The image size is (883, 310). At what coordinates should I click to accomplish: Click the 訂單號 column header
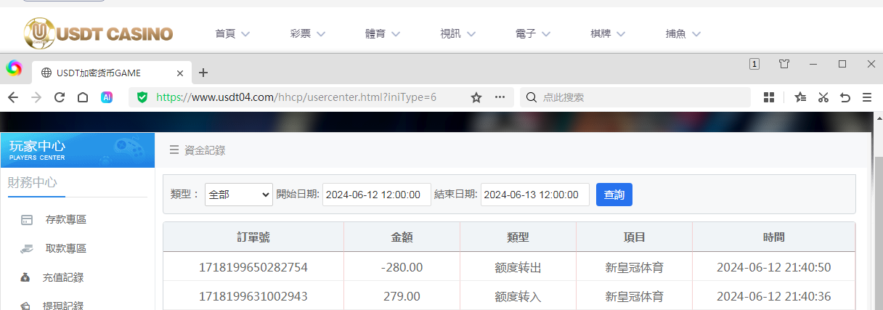[253, 237]
